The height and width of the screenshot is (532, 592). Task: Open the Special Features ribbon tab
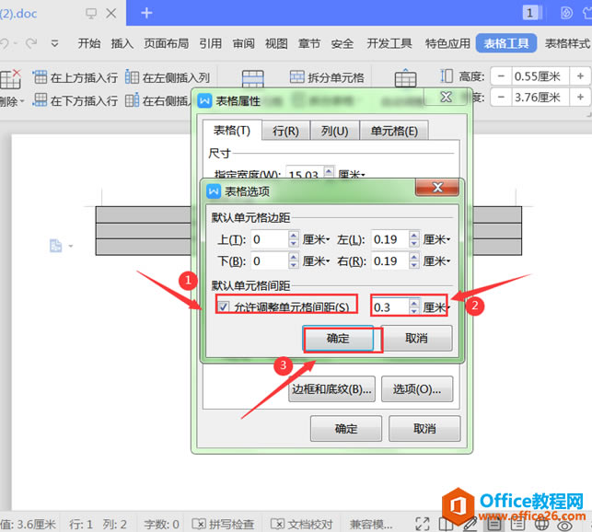pos(447,43)
